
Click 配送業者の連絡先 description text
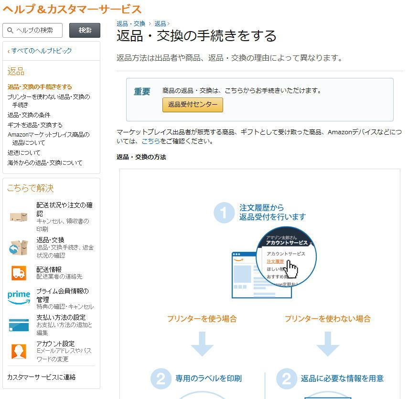tap(59, 277)
